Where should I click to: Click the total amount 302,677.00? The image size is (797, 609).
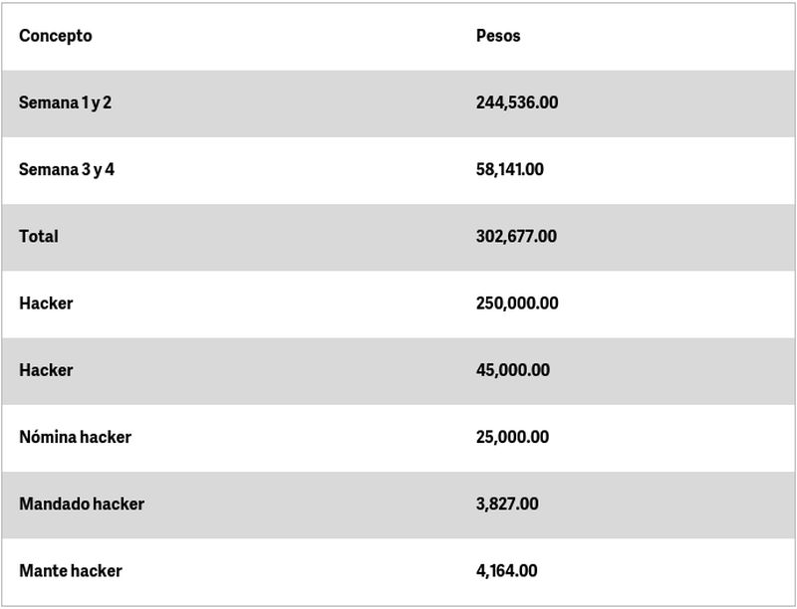pos(516,236)
